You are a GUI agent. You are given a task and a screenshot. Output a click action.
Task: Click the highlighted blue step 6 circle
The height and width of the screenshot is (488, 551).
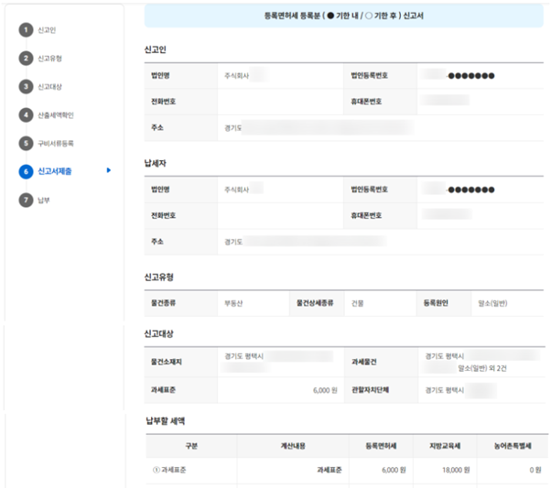pyautogui.click(x=26, y=171)
